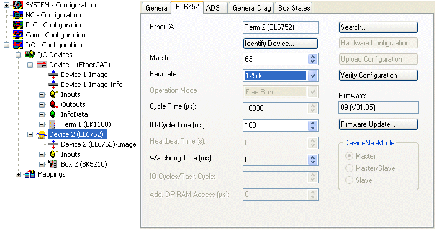This screenshot has width=436, height=230.
Task: Click the Identify Device... button
Action: [281, 44]
